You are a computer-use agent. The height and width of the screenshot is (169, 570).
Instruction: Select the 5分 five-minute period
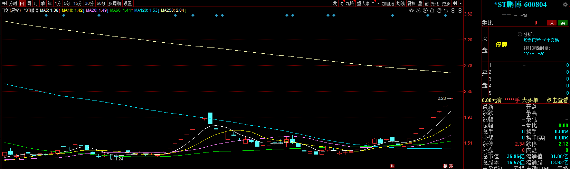67,3
